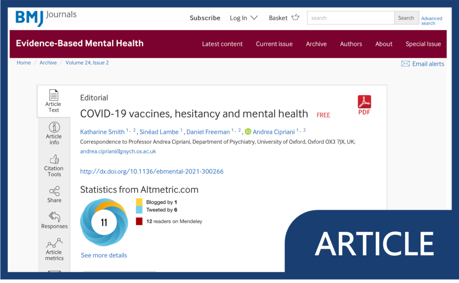Click the Volume 24, Issue 2 breadcrumb

pyautogui.click(x=87, y=63)
